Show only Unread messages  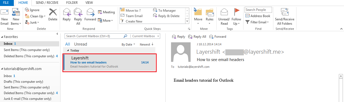81,44
